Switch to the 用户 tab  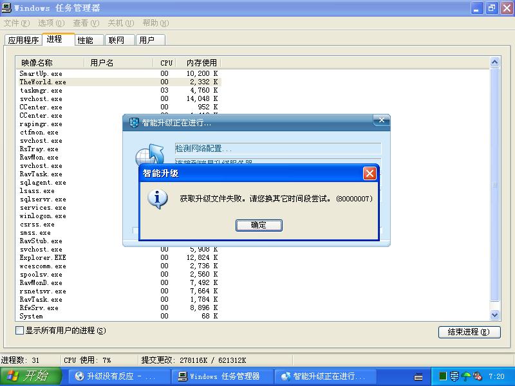pyautogui.click(x=151, y=40)
